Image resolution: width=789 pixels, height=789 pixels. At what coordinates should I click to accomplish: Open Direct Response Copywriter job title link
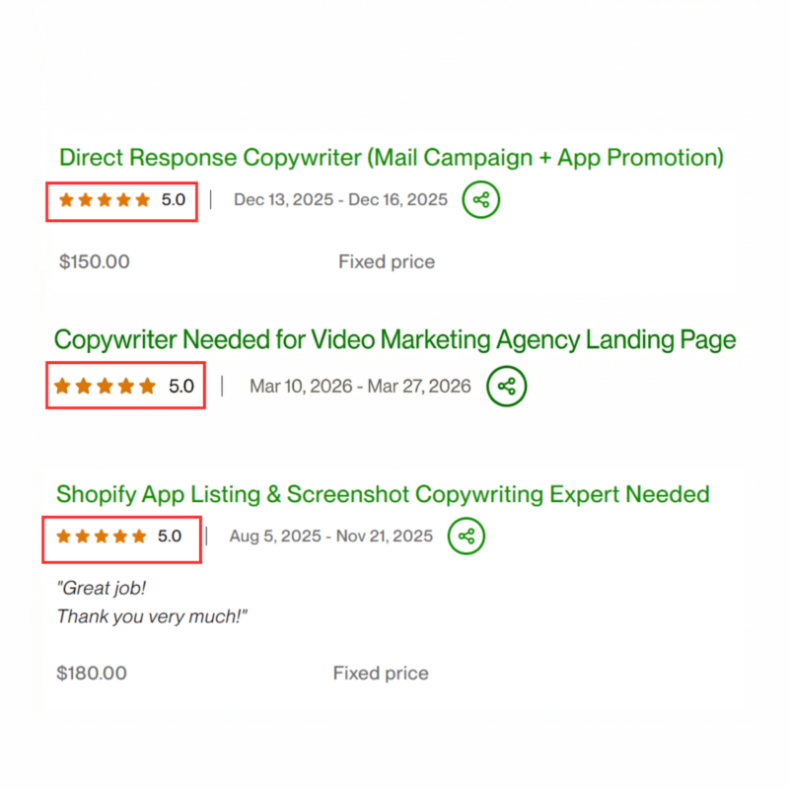[x=392, y=158]
